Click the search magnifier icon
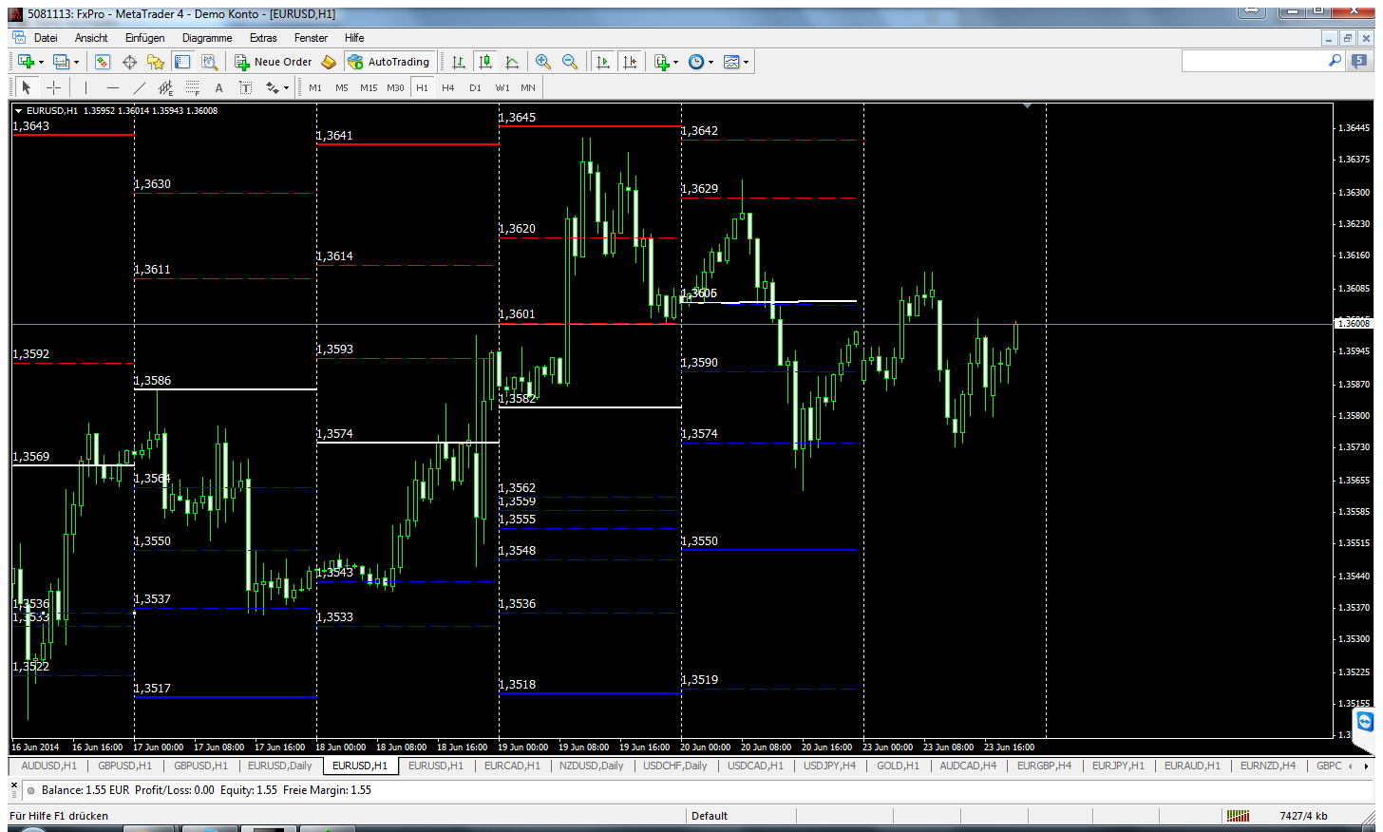Image resolution: width=1383 pixels, height=832 pixels. click(x=1335, y=61)
